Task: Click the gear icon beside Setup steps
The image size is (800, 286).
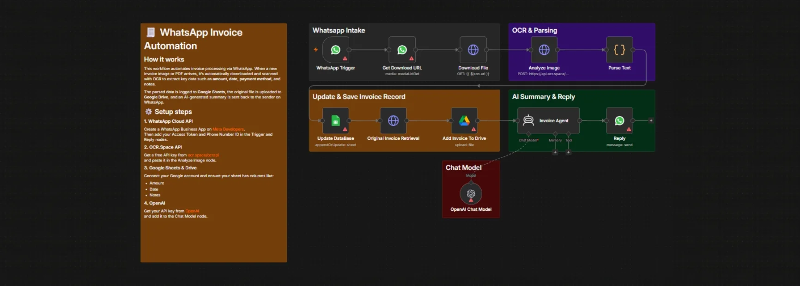Action: [148, 112]
